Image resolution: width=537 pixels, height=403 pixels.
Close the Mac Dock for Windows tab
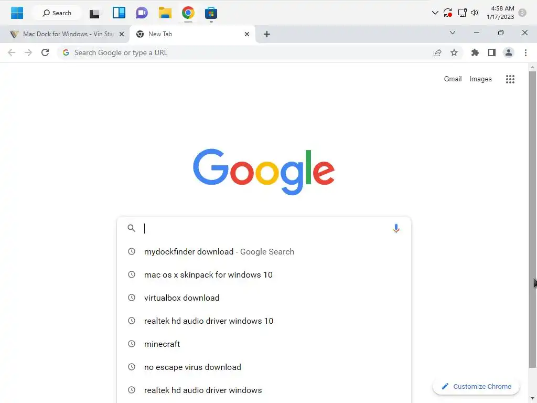122,34
